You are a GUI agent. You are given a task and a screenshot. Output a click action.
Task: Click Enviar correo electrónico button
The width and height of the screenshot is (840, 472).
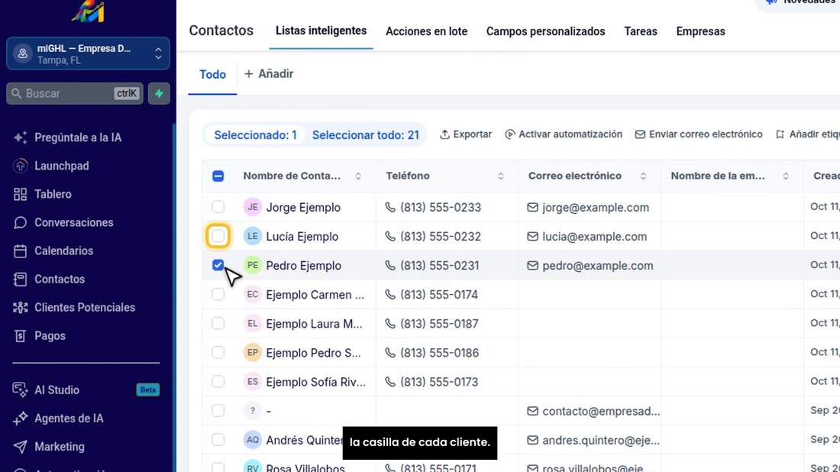pyautogui.click(x=699, y=134)
